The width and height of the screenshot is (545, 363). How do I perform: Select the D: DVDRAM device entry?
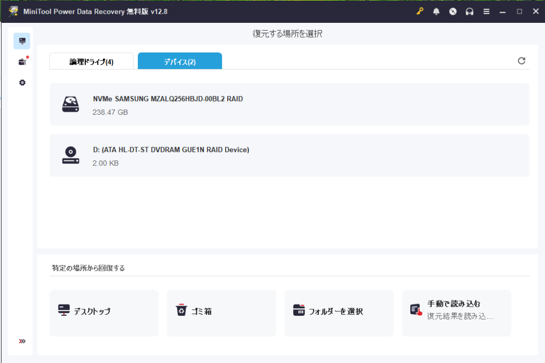click(290, 155)
